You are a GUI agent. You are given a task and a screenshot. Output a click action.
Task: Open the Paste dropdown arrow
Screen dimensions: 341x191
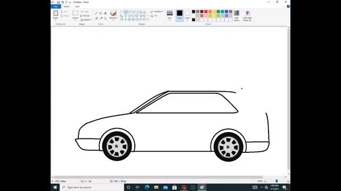55,20
